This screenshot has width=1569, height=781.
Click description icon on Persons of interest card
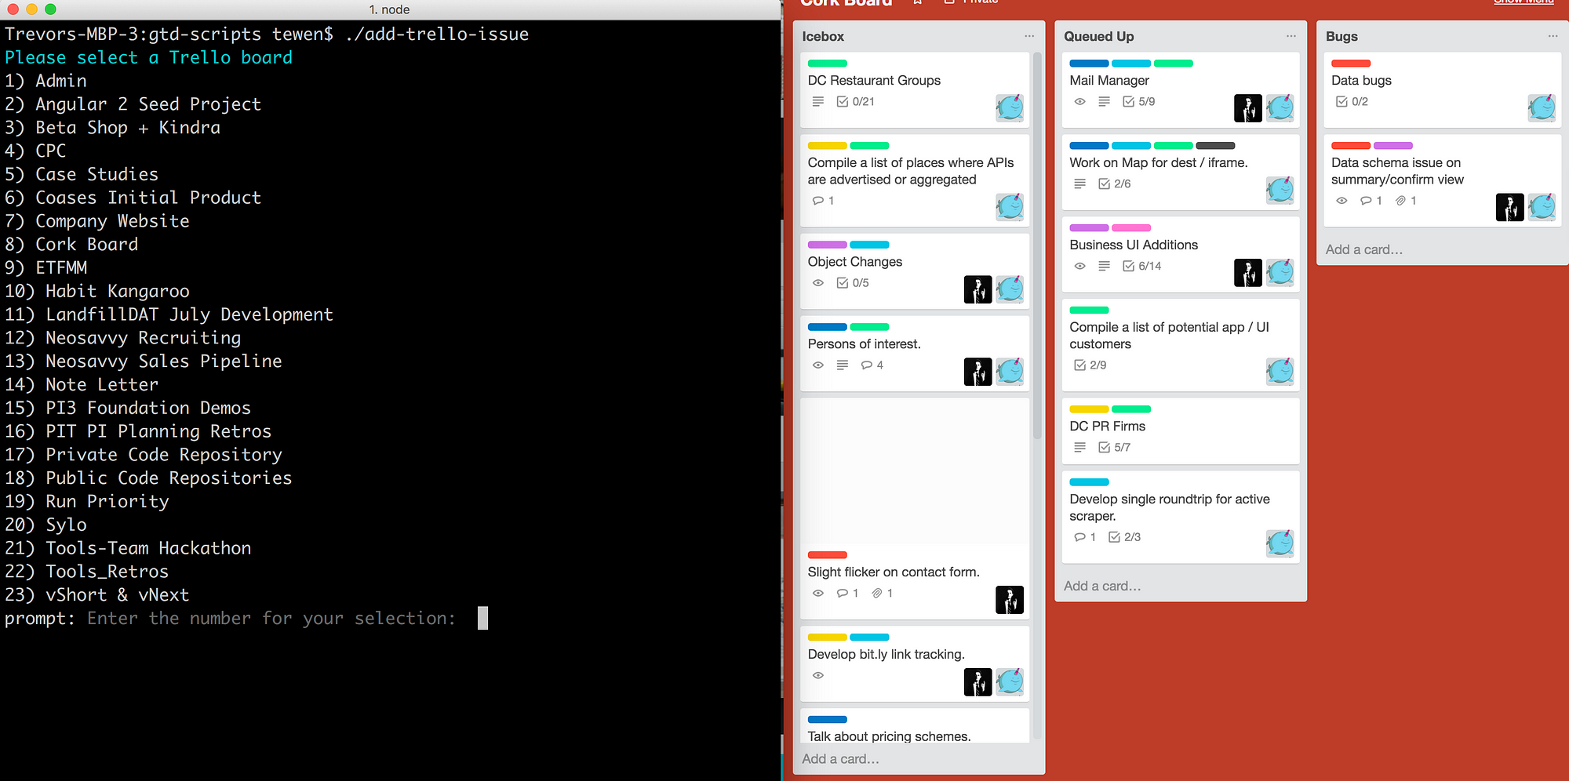[x=843, y=365]
